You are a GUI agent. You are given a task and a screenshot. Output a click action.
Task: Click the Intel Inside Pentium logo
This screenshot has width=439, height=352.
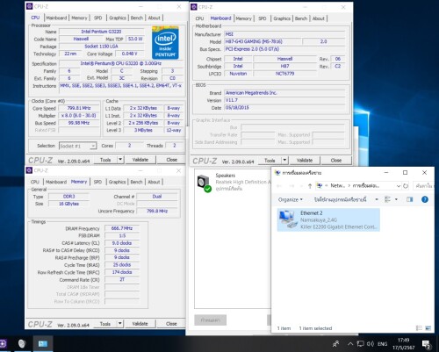165,43
